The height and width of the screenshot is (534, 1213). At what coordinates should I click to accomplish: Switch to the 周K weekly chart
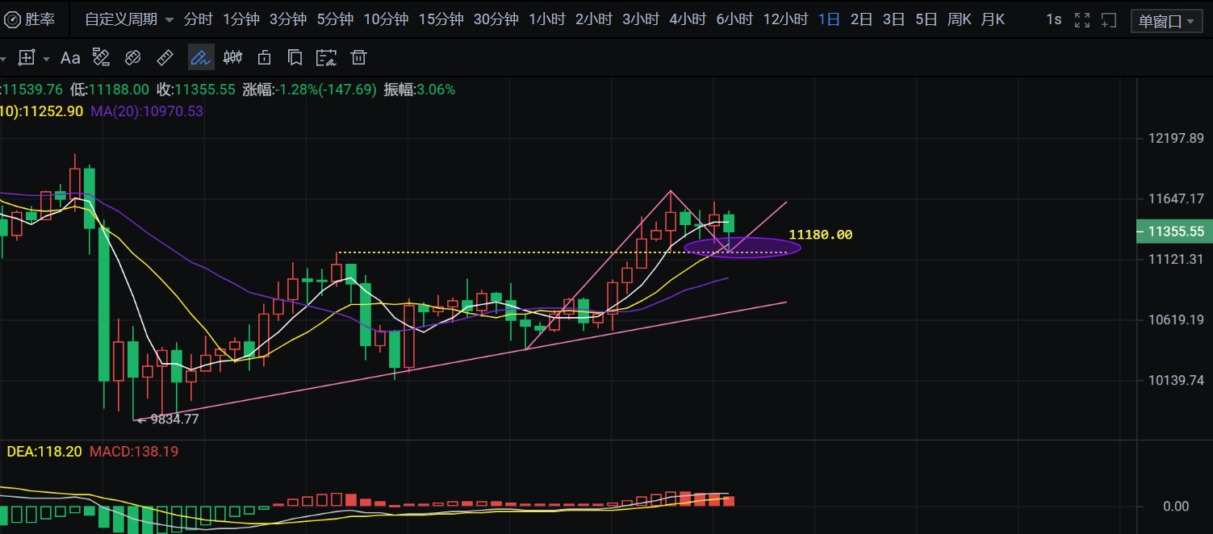pyautogui.click(x=959, y=19)
